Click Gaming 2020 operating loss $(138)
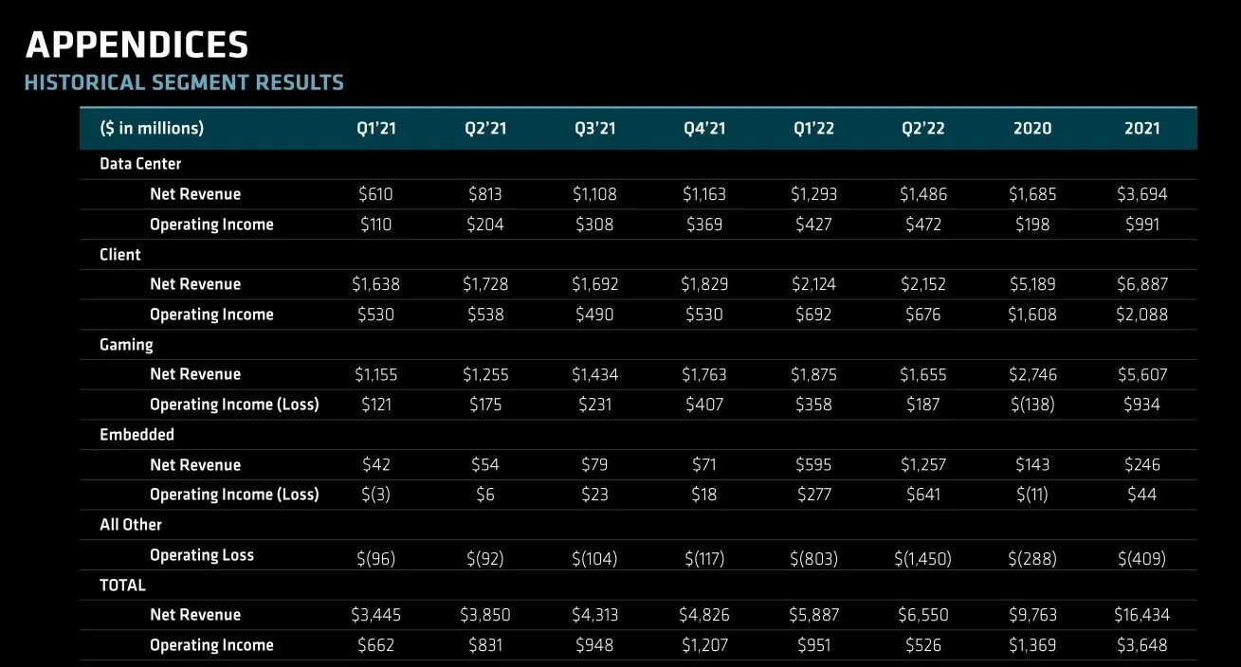The height and width of the screenshot is (667, 1241). point(1031,405)
